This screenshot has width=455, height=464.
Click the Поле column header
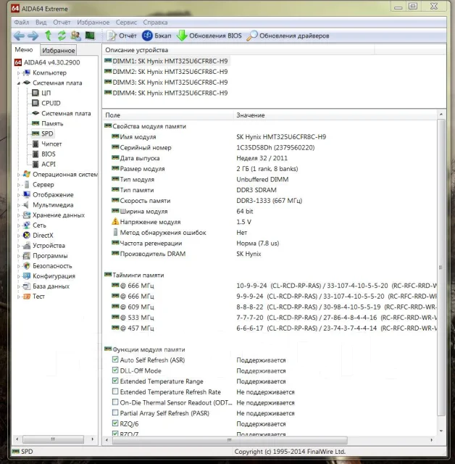tap(168, 115)
